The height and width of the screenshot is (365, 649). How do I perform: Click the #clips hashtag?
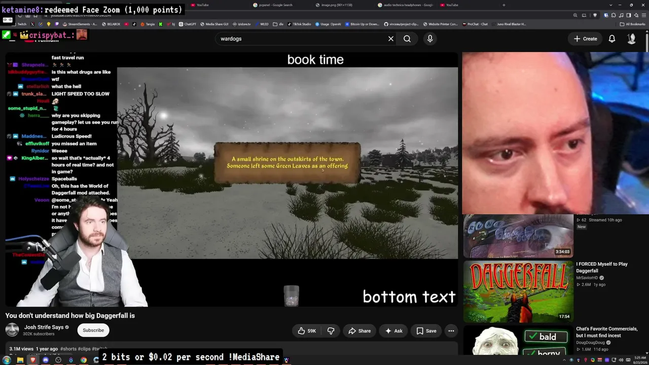(84, 349)
